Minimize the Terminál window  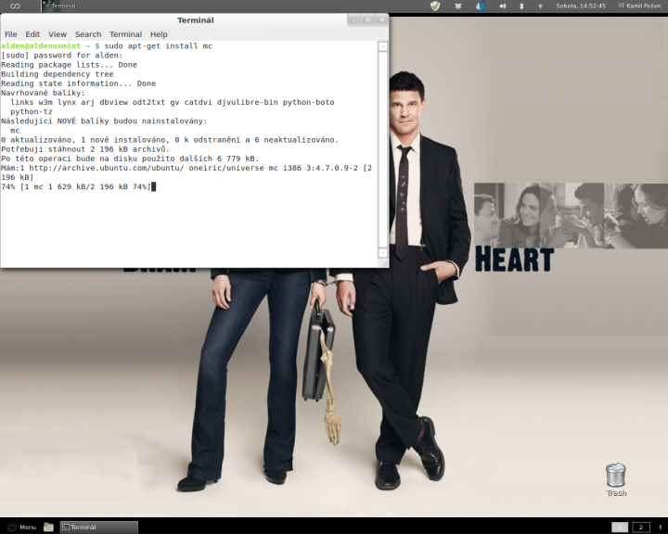pos(354,20)
